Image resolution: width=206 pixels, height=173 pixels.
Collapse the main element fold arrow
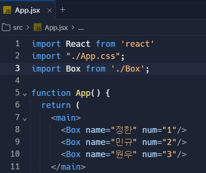[25, 119]
